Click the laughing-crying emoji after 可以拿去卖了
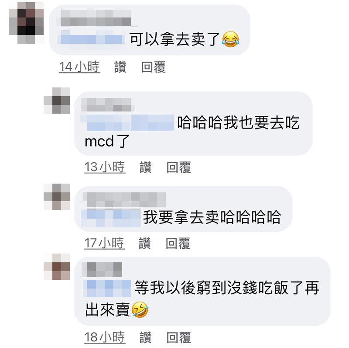Image resolution: width=349 pixels, height=348 pixels. point(231,39)
